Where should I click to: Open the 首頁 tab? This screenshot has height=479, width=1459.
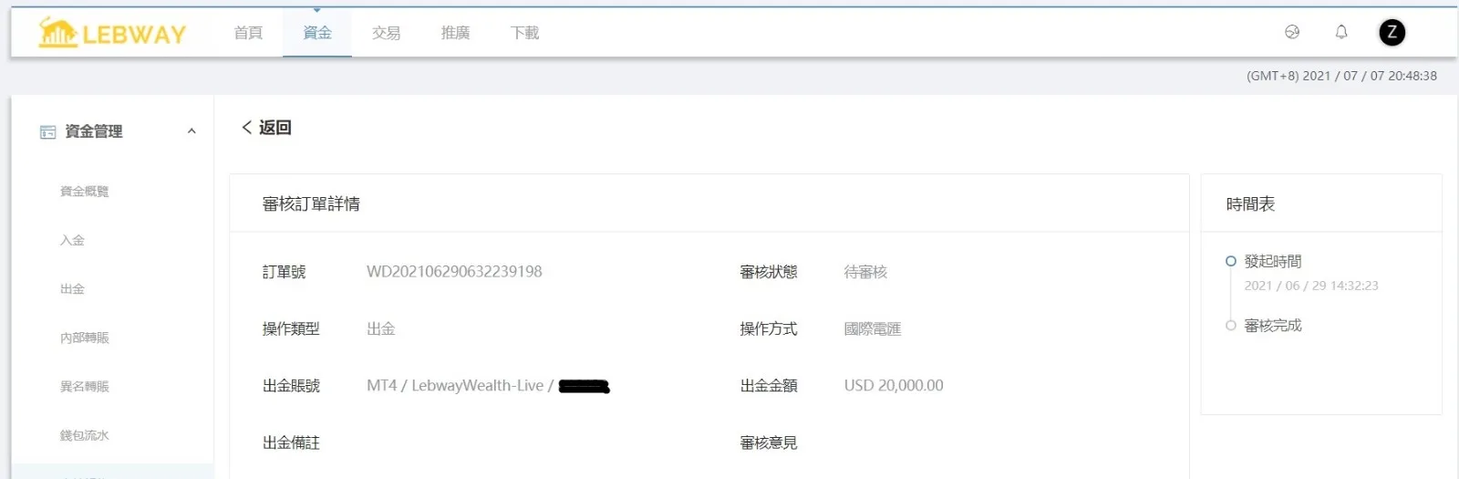248,33
